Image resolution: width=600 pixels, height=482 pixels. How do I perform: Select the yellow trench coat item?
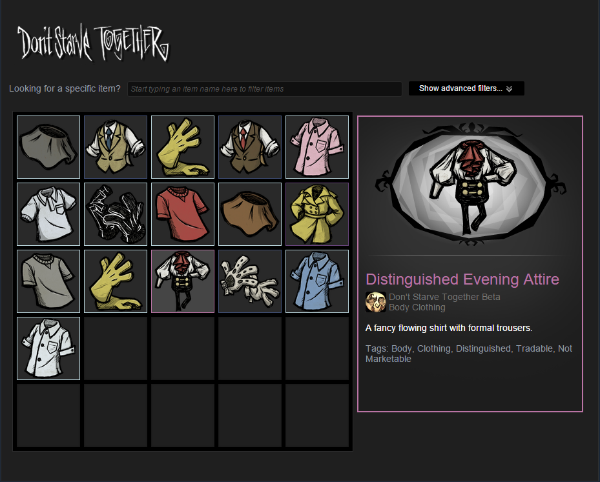pyautogui.click(x=317, y=214)
